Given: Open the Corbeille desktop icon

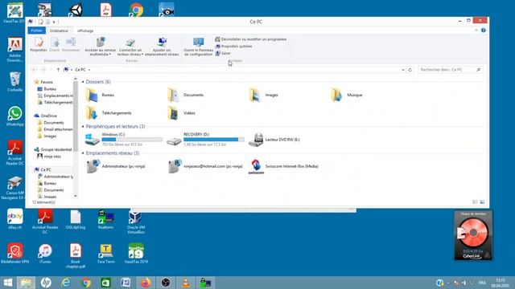Looking at the screenshot, I should point(14,82).
